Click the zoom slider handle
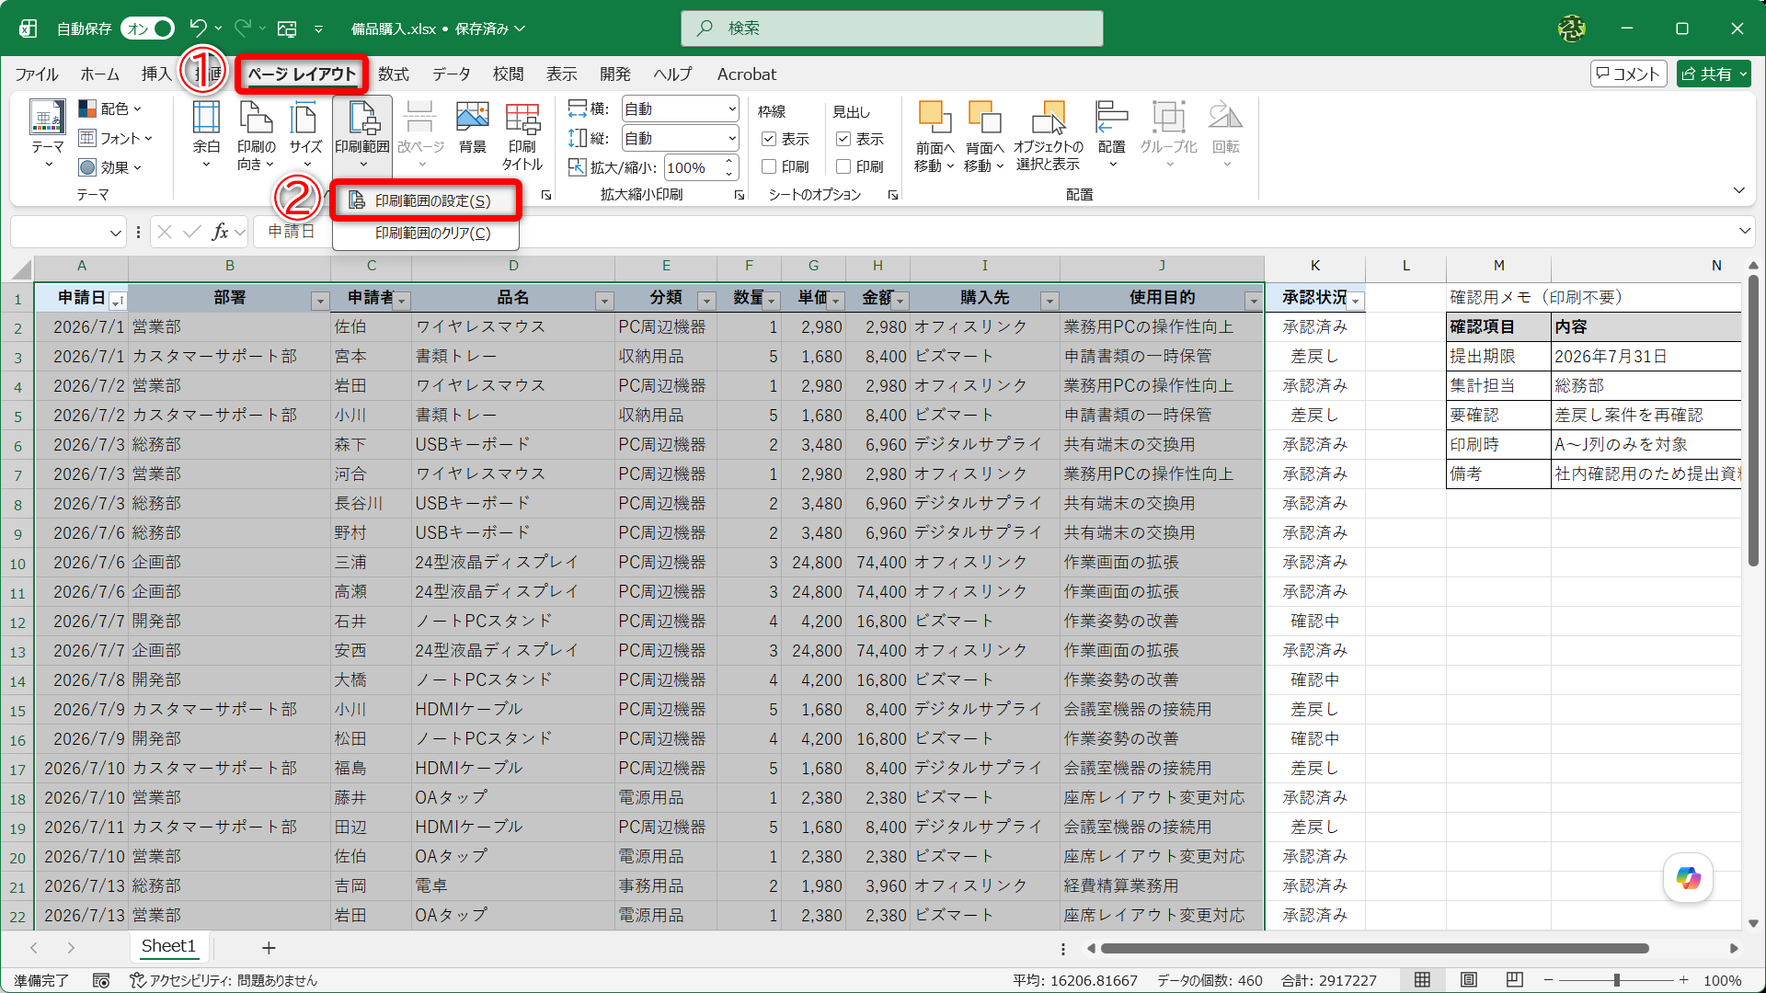The width and height of the screenshot is (1766, 993). click(x=1616, y=980)
